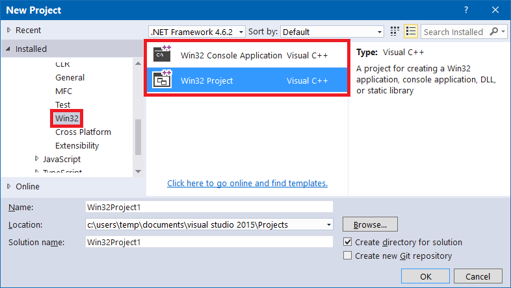Viewport: 511px width, 288px height.
Task: Enable Create new Git repository checkbox
Action: (348, 256)
